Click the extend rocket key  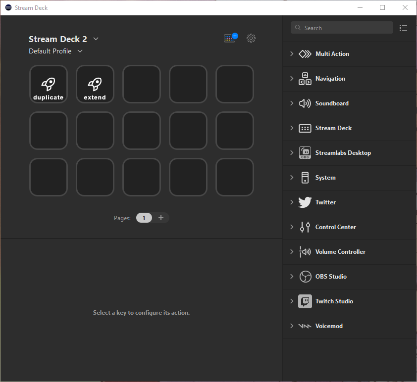[95, 84]
